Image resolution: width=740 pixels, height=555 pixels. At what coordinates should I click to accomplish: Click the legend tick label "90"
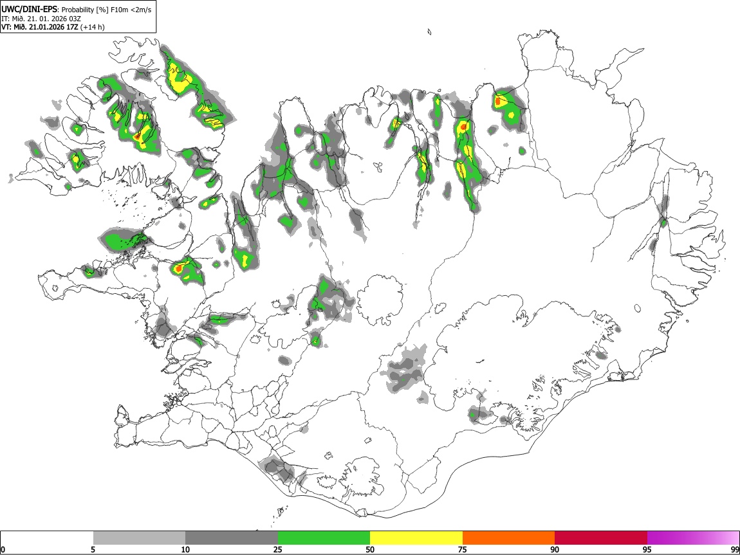555,549
